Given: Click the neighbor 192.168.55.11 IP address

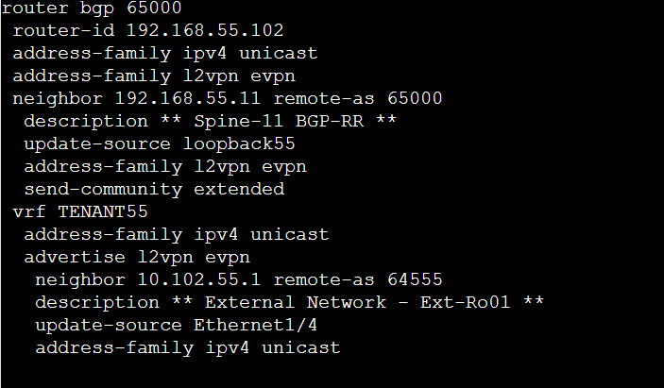Looking at the screenshot, I should click(x=188, y=98).
